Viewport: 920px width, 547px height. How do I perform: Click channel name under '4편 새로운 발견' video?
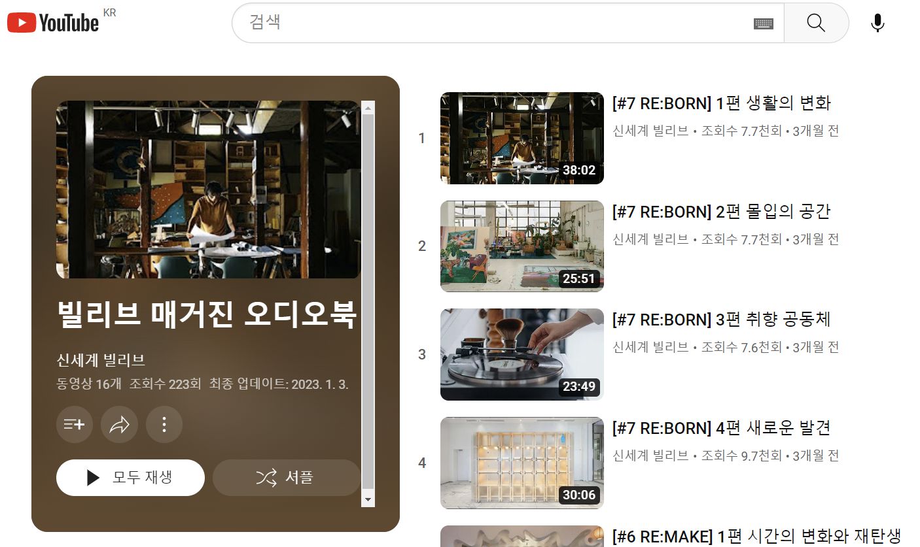(650, 456)
